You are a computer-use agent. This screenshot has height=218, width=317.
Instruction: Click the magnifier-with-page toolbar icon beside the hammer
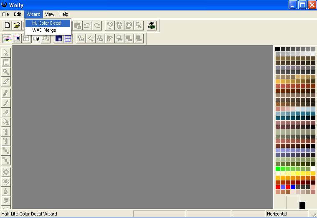pos(139,25)
